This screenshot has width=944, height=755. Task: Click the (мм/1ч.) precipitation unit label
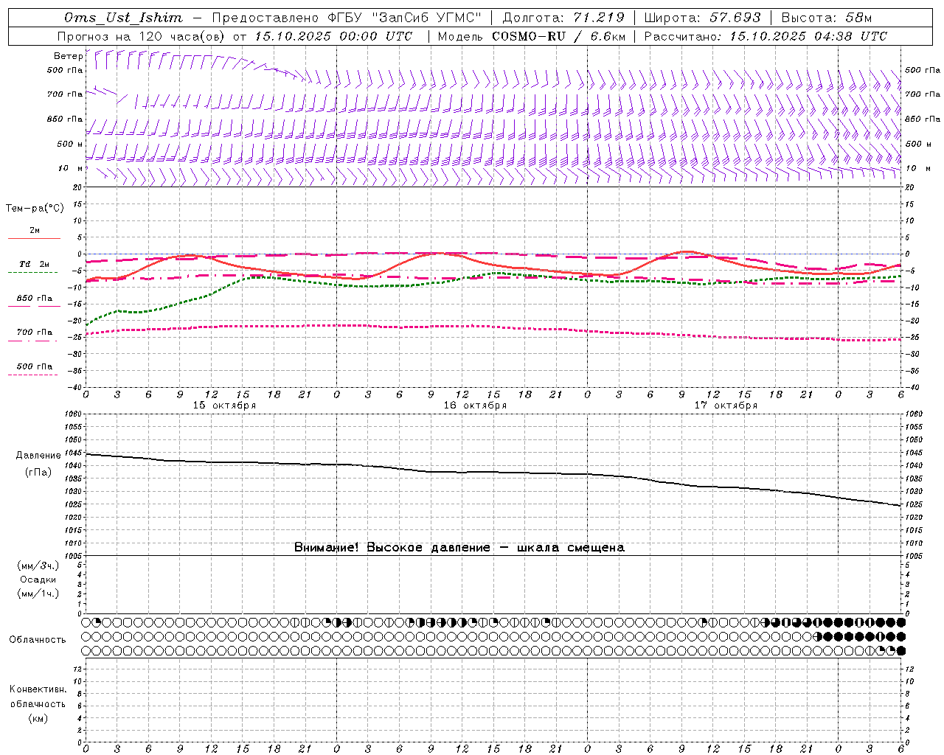point(38,594)
